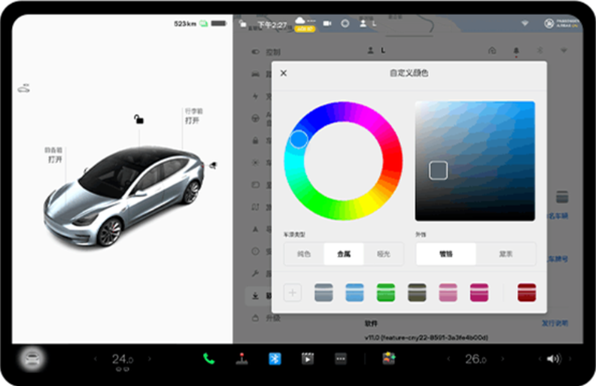596x386 pixels.
Task: Pick the light blue saved color swatch
Action: [x=355, y=293]
